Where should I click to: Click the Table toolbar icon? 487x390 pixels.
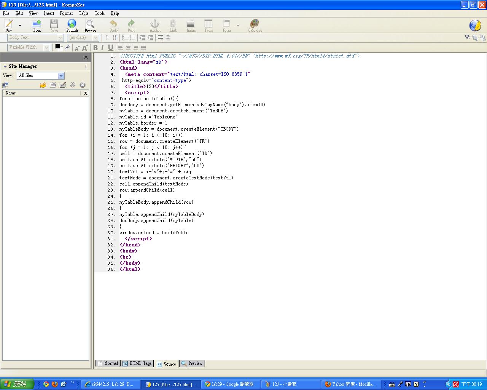pyautogui.click(x=208, y=26)
